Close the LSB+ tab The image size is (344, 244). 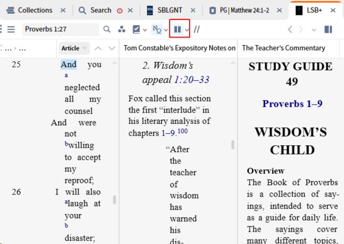333,10
